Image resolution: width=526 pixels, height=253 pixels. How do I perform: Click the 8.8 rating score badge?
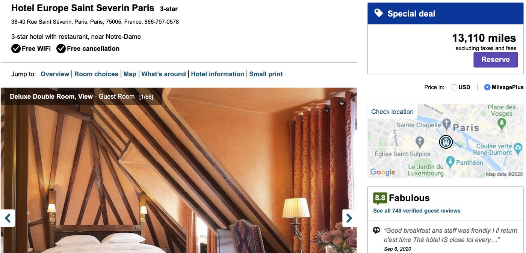[x=380, y=198]
